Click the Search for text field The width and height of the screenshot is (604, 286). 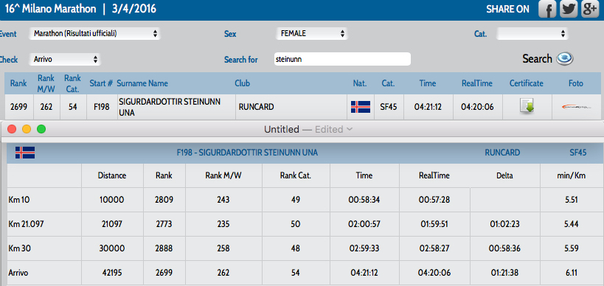coord(342,59)
